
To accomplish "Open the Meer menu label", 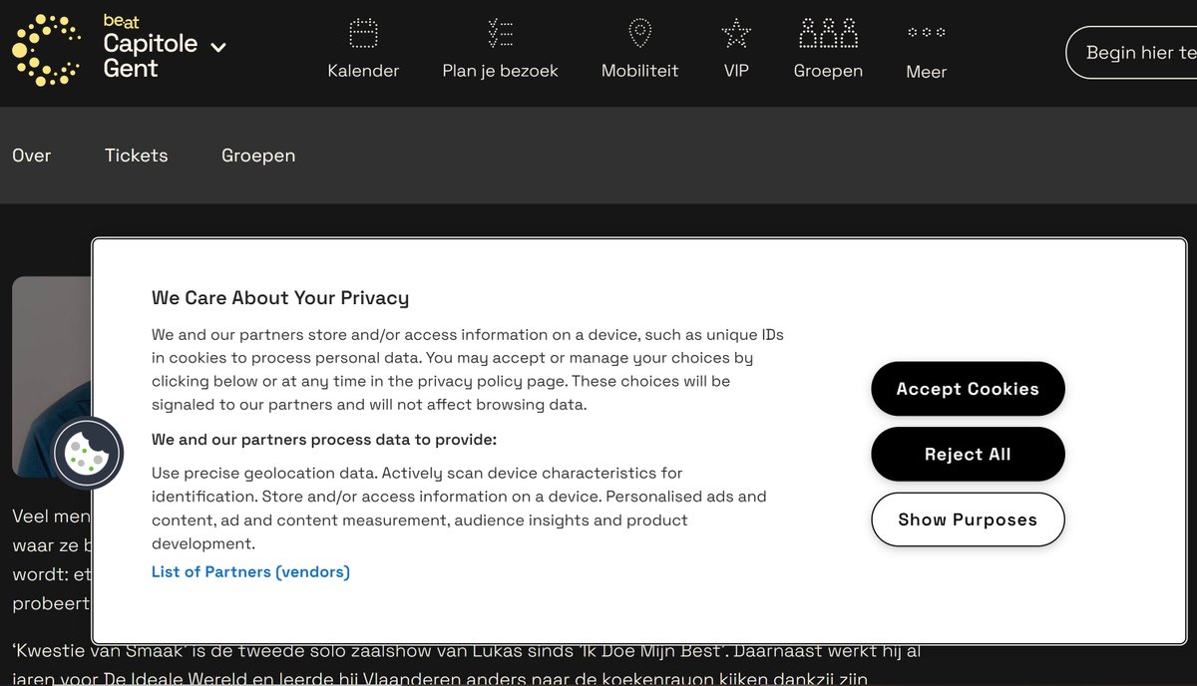I will (926, 72).
